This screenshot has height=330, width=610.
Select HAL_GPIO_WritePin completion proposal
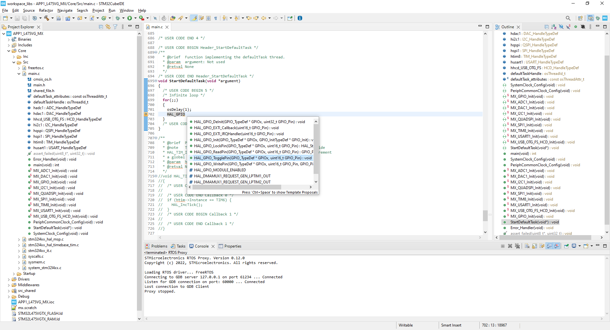click(253, 164)
